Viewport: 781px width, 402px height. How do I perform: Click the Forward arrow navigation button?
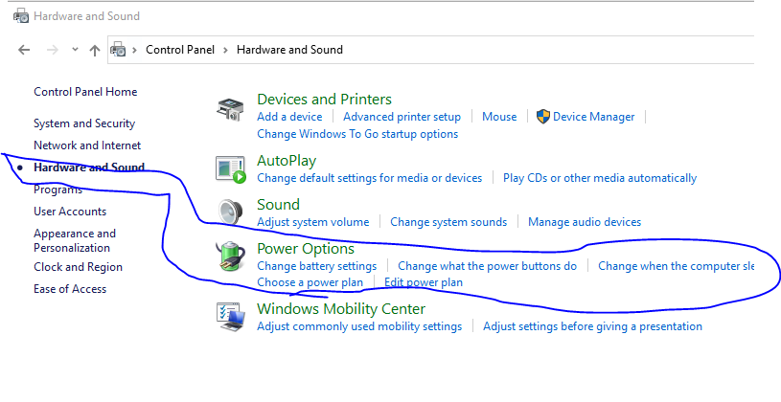pos(53,50)
